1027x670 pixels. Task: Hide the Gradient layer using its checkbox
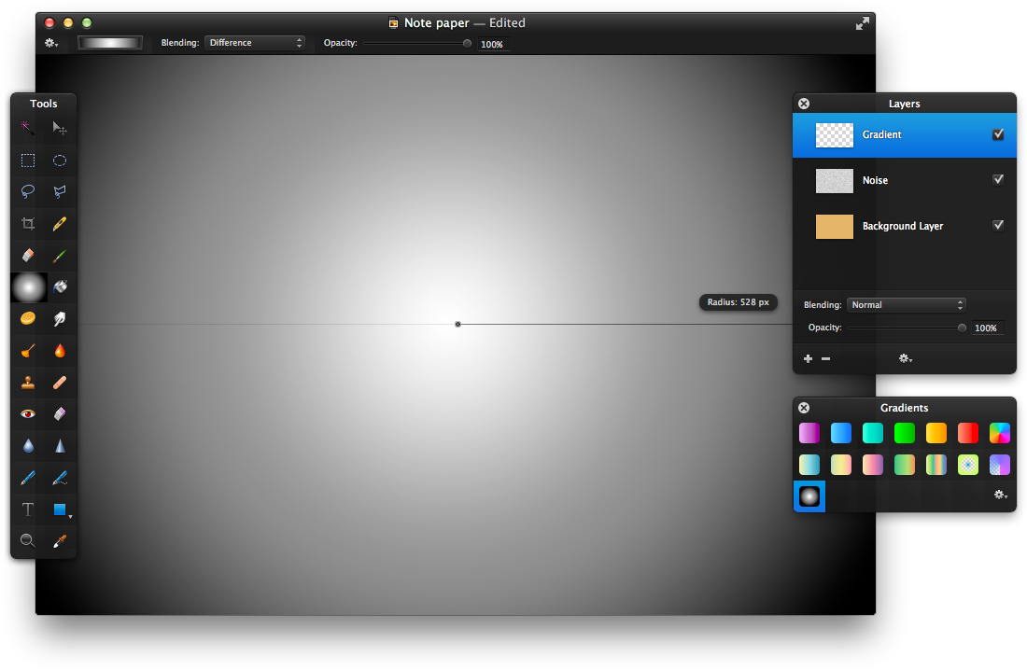coord(998,134)
